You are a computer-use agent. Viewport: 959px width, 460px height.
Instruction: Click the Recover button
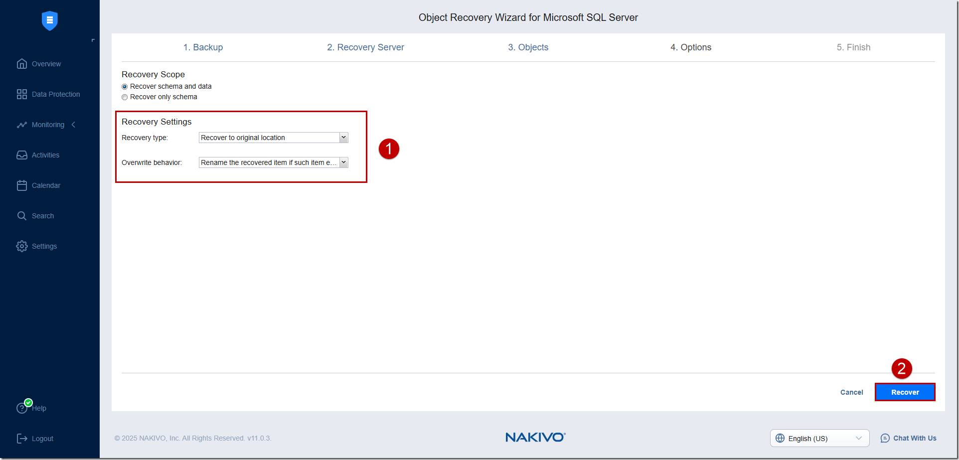[905, 392]
